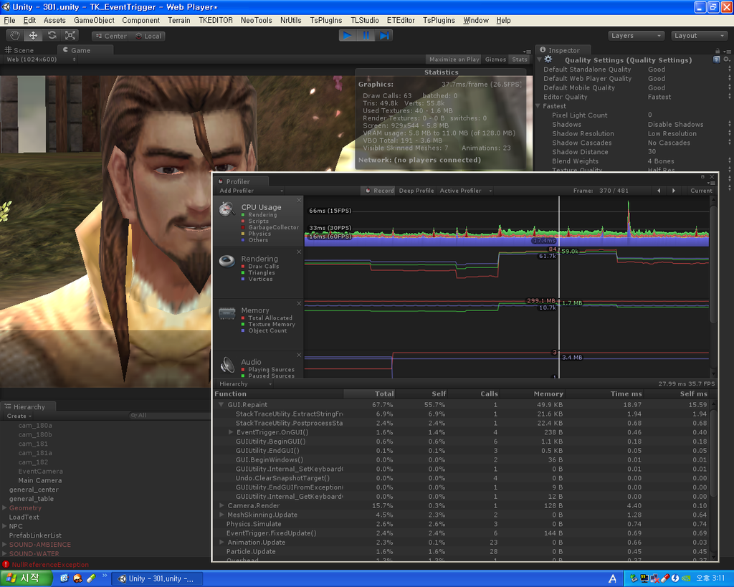Click Quality Settings gear icon in Inspector
This screenshot has height=587, width=734.
[x=548, y=59]
